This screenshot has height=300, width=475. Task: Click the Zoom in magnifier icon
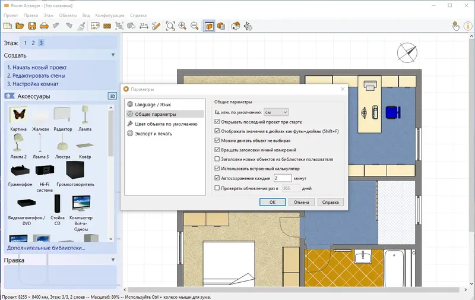182,26
